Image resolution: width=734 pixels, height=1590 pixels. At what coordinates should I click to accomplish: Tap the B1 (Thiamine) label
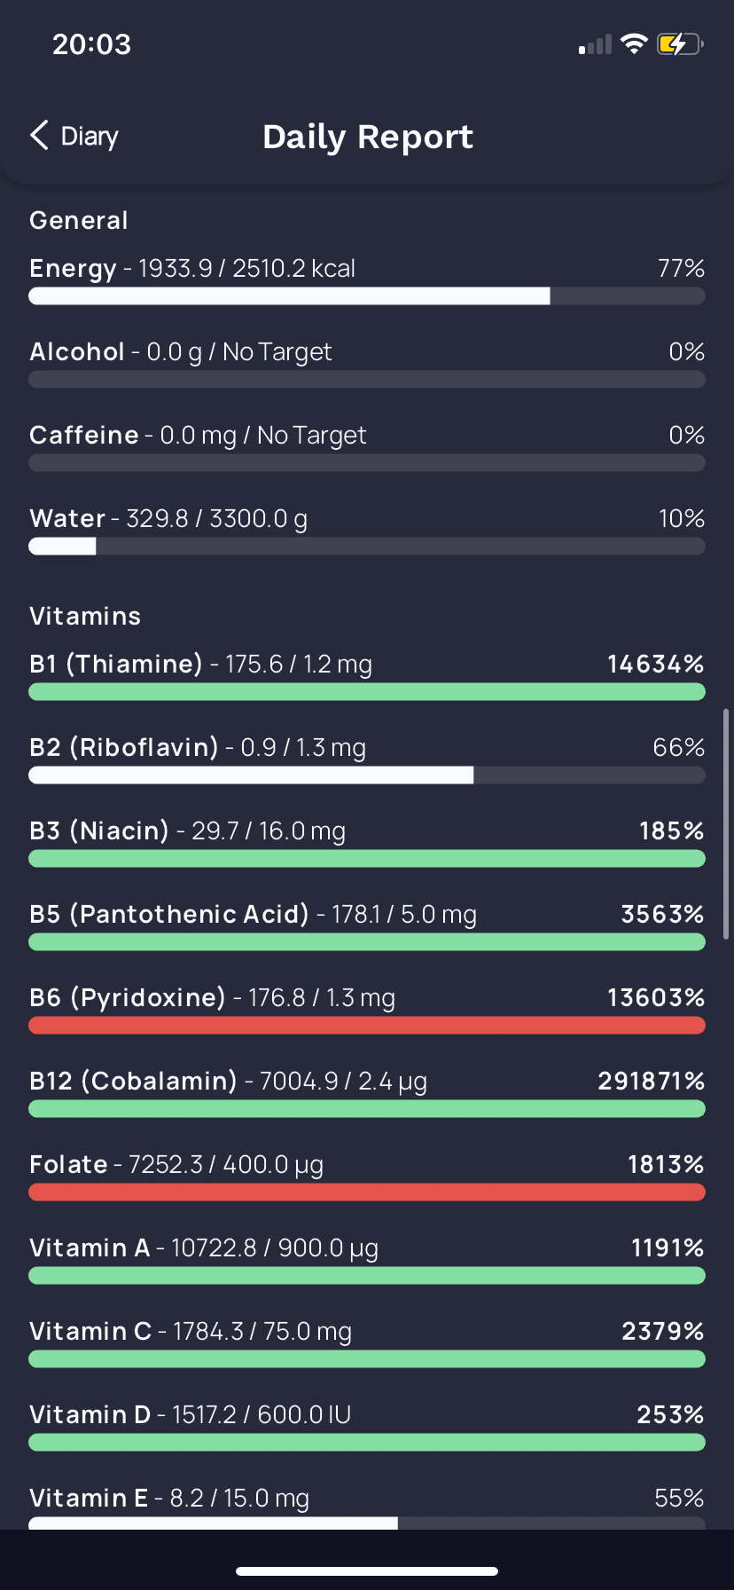(x=116, y=664)
